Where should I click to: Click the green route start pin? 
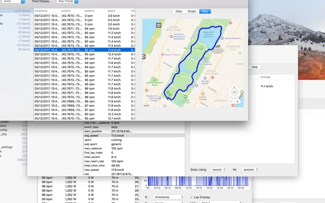pos(168,92)
